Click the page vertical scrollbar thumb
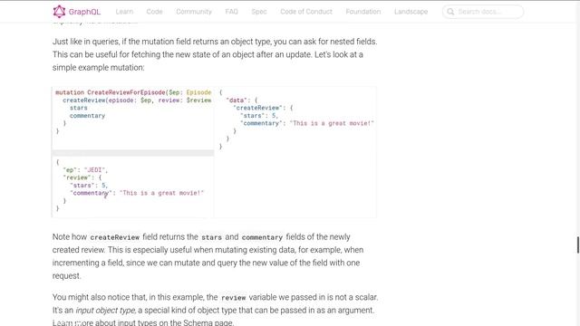This screenshot has height=326, width=580. click(x=578, y=244)
